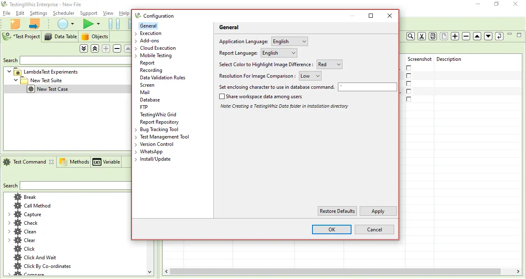526x279 pixels.
Task: Click the New File sticky note icon
Action: (x=15, y=23)
